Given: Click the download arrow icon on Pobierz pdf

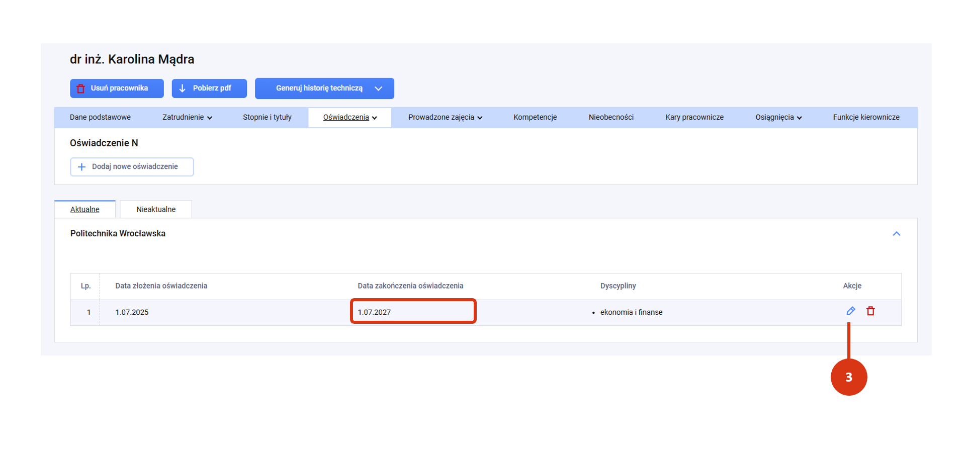Looking at the screenshot, I should pos(182,88).
